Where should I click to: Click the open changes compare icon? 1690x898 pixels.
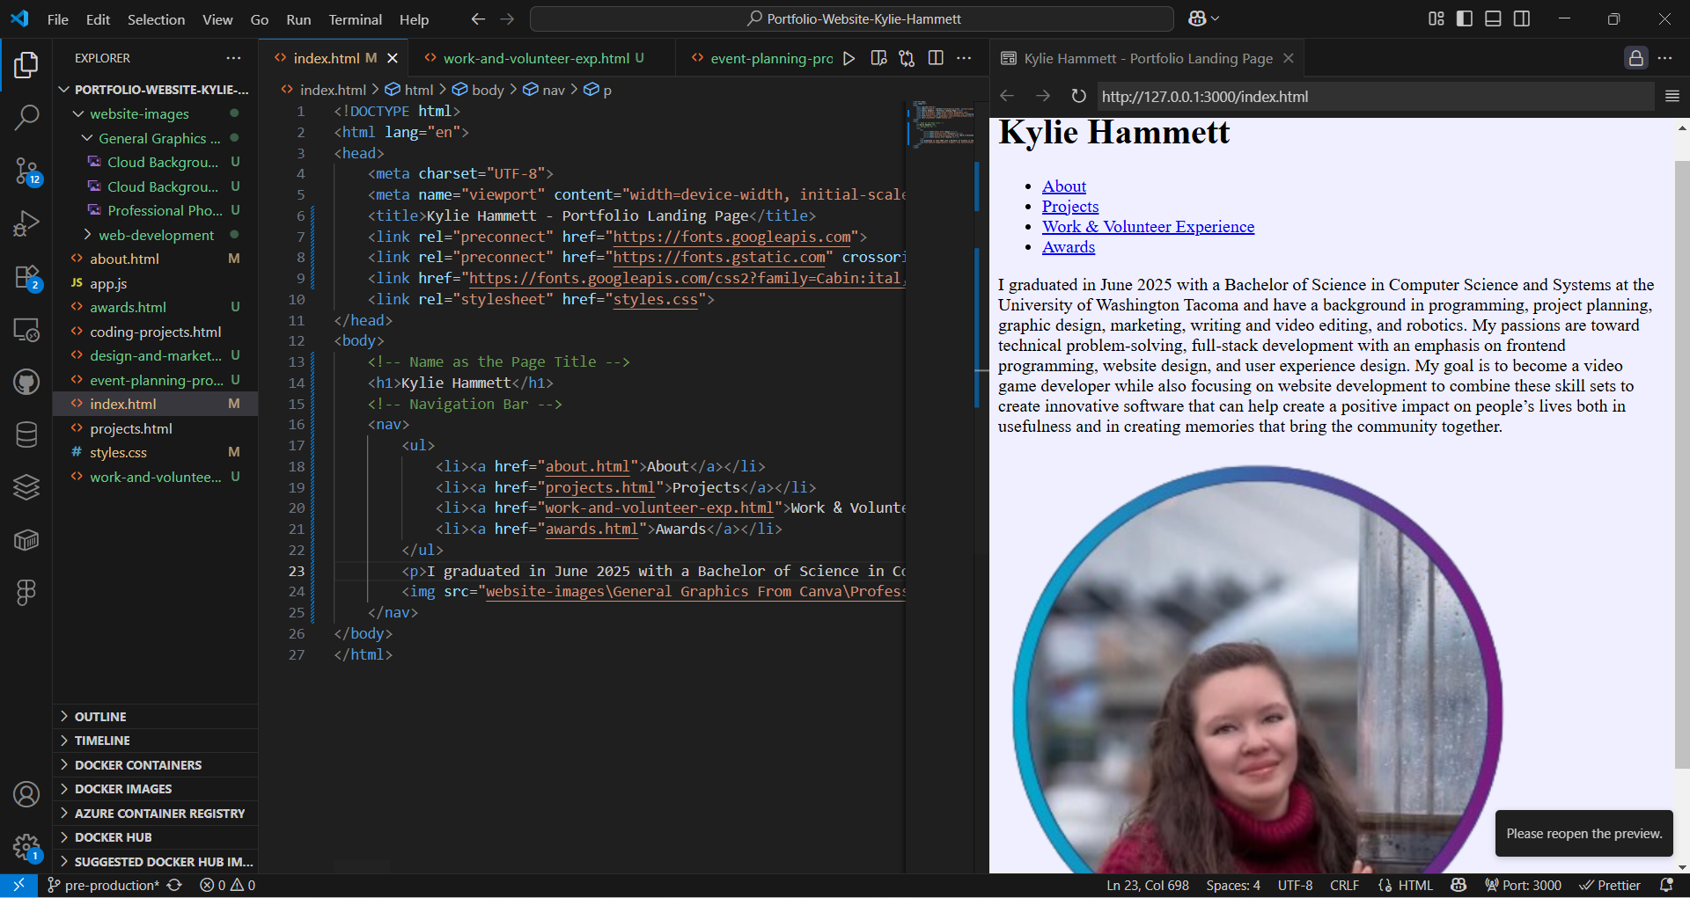(x=907, y=58)
